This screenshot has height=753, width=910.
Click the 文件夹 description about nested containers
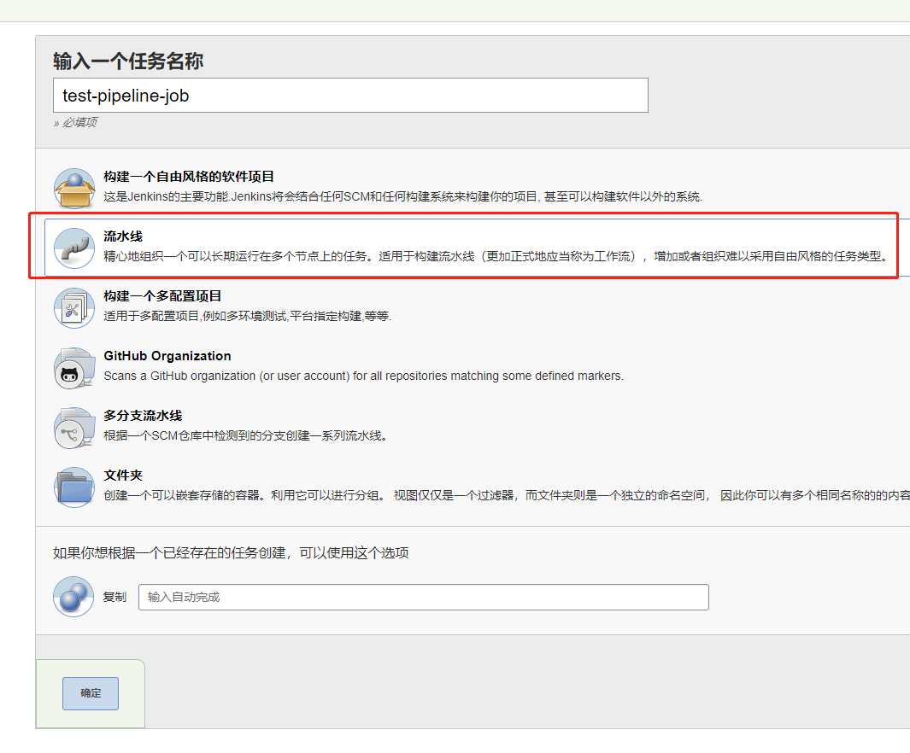tap(504, 495)
